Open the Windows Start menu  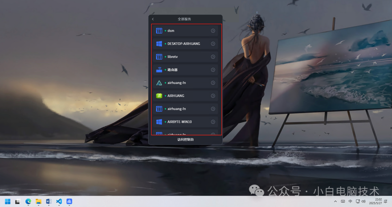point(8,202)
